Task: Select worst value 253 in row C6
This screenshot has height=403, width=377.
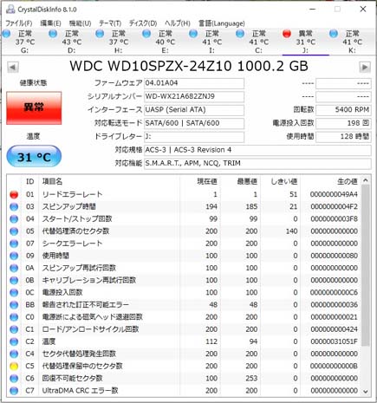Action: 251,378
